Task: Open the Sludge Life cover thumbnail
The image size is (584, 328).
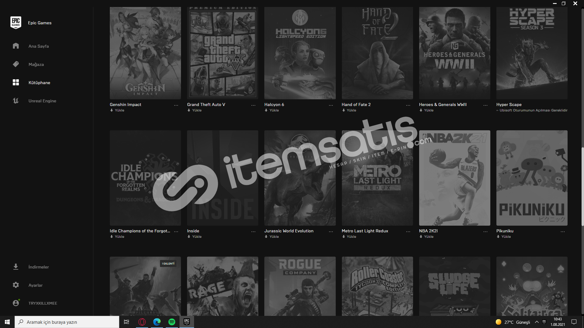Action: [x=455, y=286]
